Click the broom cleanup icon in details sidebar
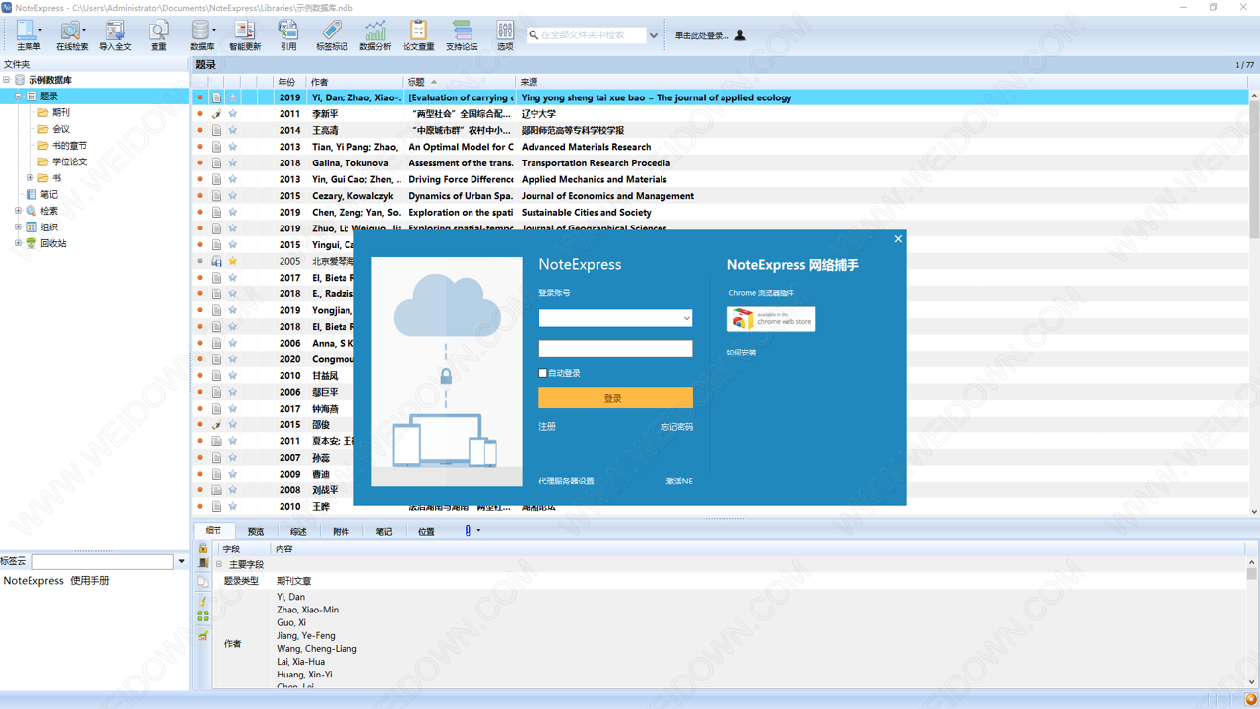The image size is (1260, 709). tap(203, 600)
